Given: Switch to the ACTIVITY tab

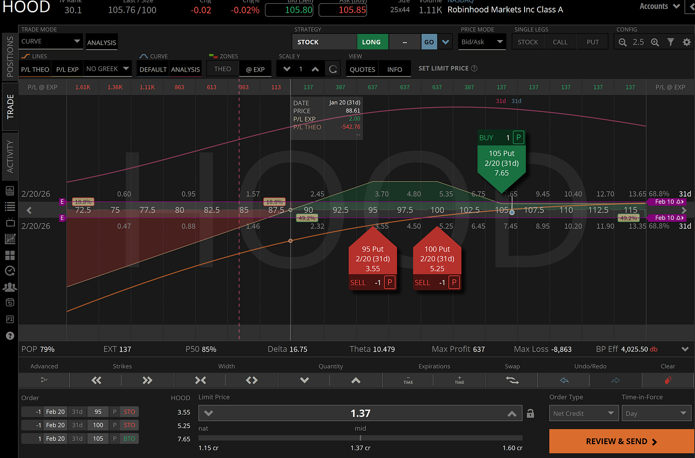Looking at the screenshot, I should [10, 156].
